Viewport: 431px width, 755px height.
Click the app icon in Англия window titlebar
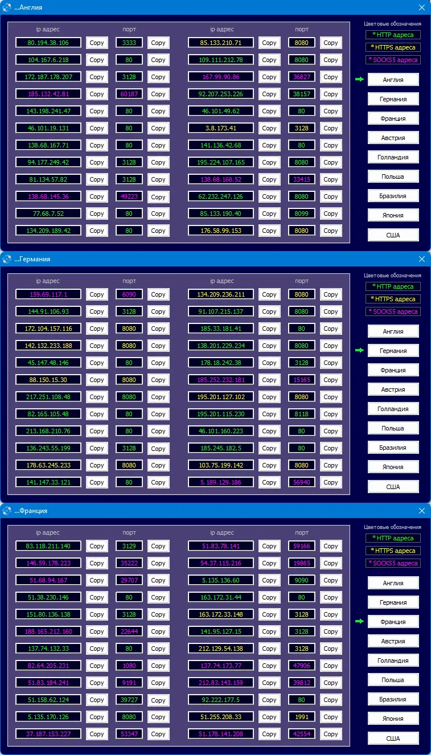coord(7,7)
